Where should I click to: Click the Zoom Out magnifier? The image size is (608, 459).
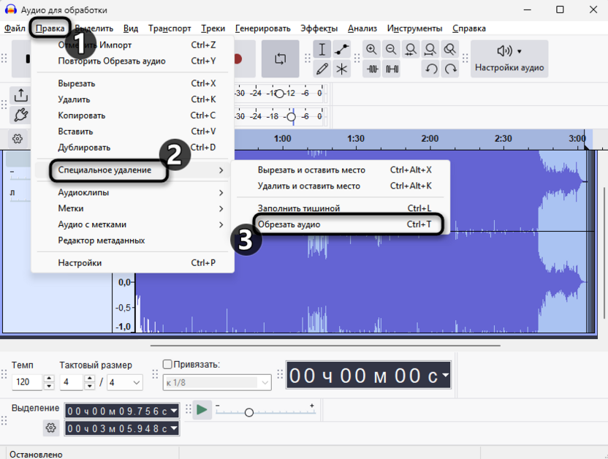pyautogui.click(x=392, y=50)
